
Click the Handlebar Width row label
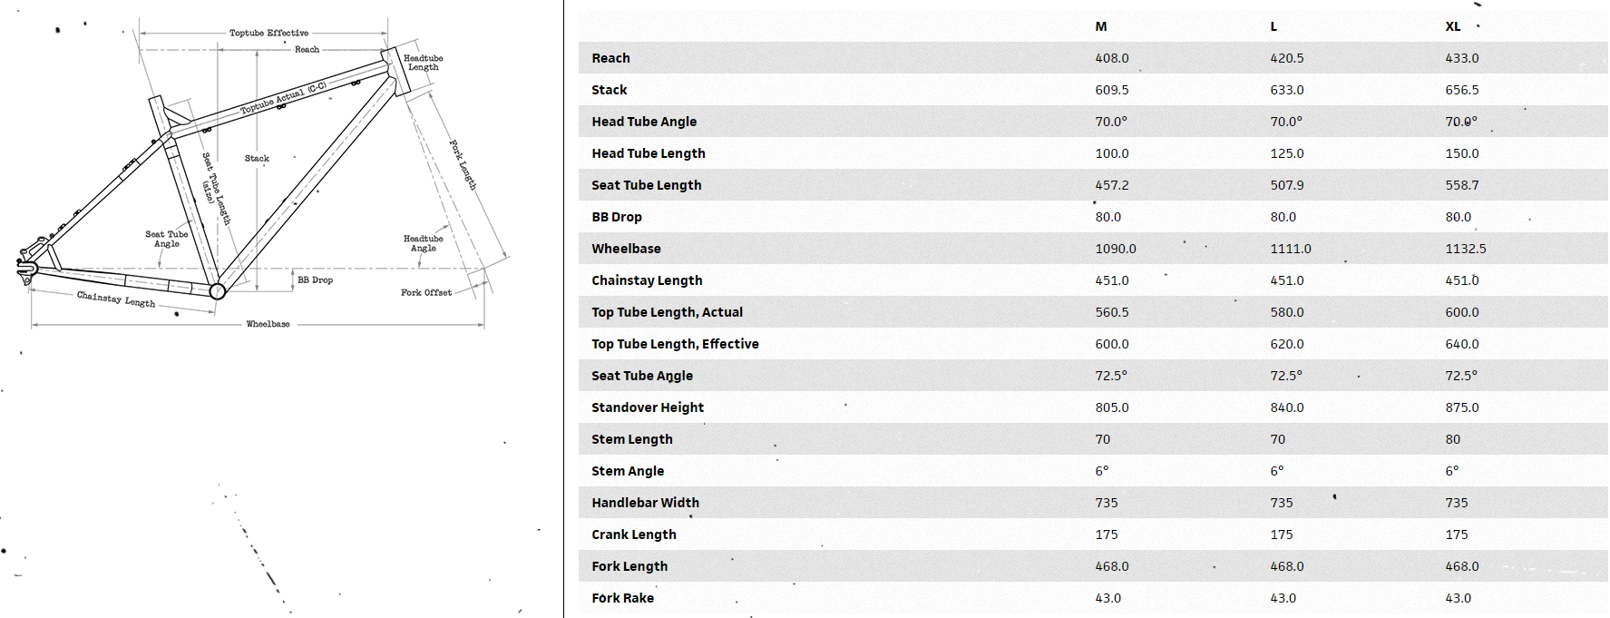pos(645,503)
